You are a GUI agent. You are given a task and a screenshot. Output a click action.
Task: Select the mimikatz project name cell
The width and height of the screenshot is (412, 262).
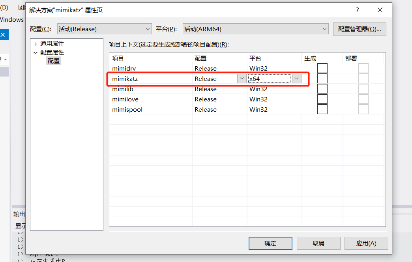pos(151,79)
